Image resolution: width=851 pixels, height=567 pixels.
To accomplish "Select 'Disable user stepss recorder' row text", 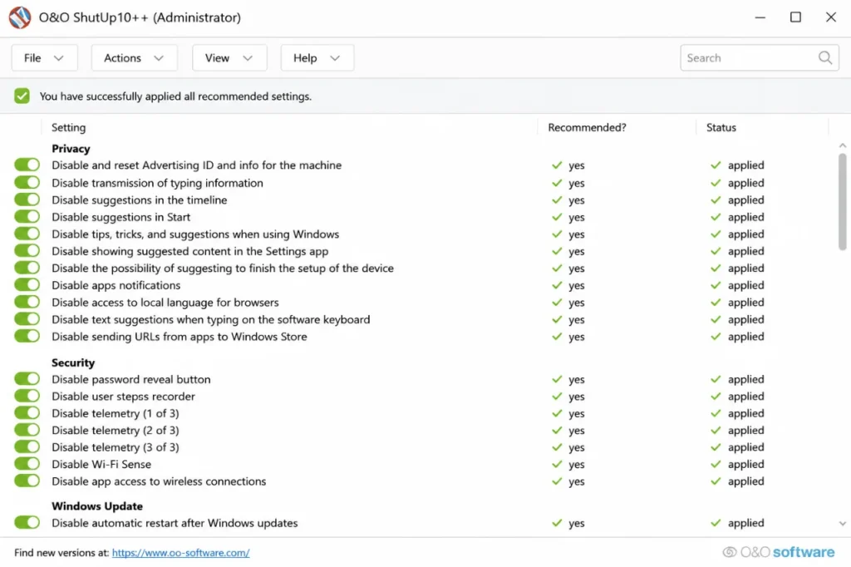I will tap(123, 397).
